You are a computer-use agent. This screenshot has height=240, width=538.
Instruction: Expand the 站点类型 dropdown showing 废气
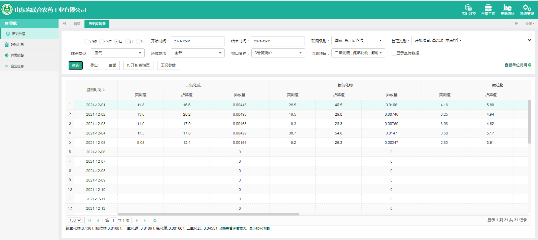tap(117, 53)
